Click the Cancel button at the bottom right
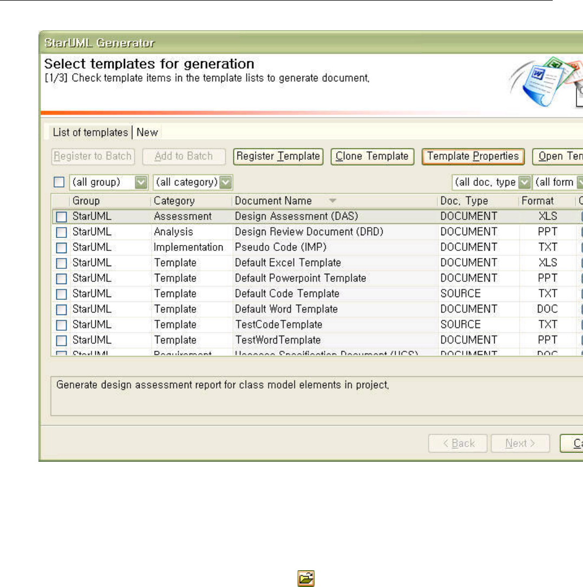This screenshot has height=587, width=583. (x=572, y=443)
